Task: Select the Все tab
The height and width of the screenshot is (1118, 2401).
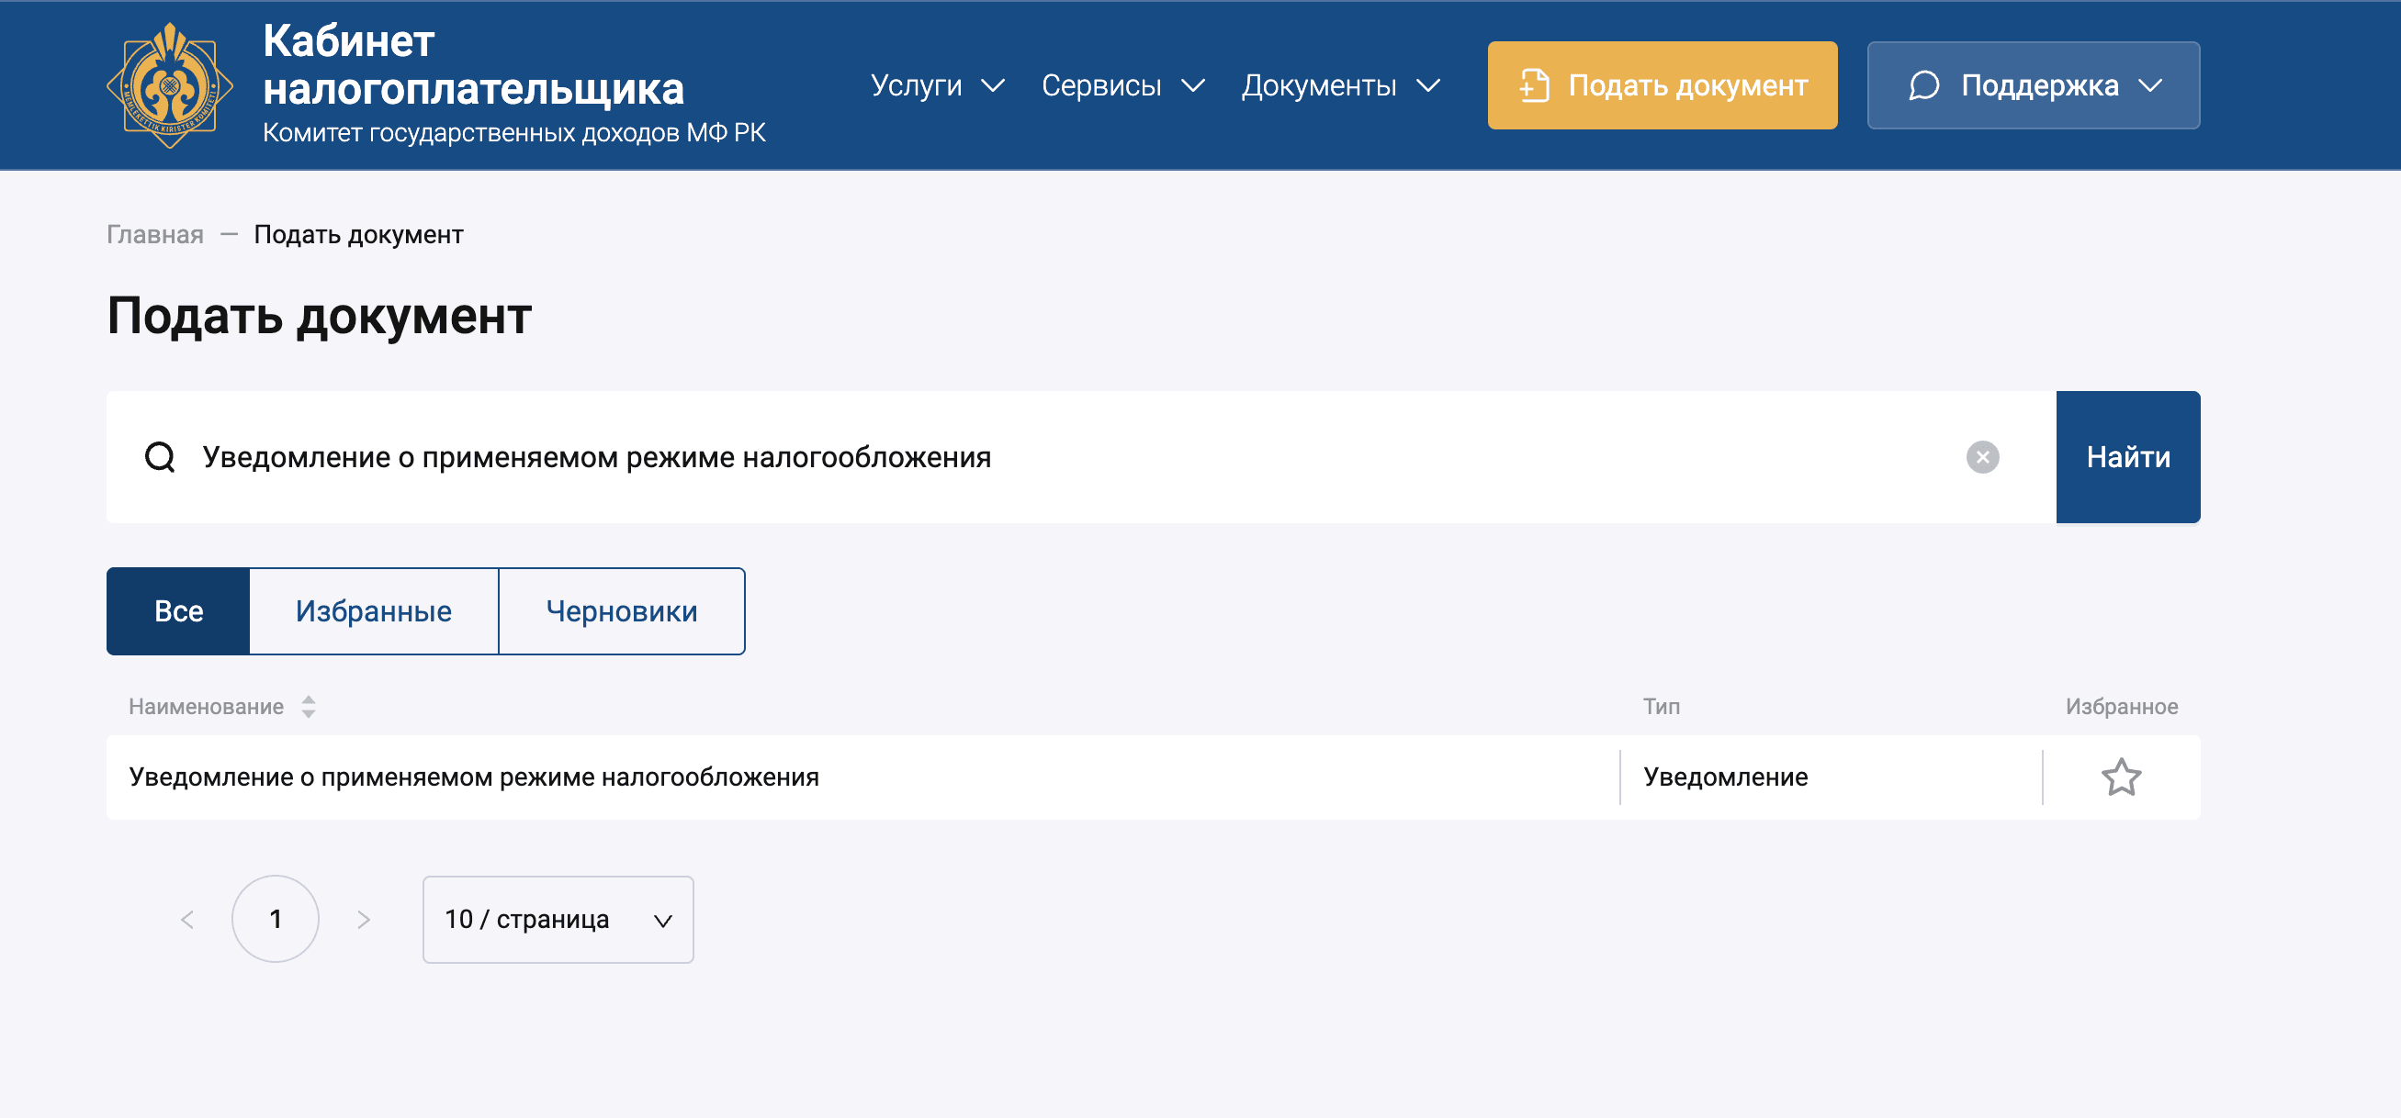Action: coord(178,612)
